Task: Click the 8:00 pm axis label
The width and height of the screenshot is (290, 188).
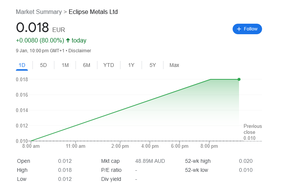Action: click(x=209, y=146)
